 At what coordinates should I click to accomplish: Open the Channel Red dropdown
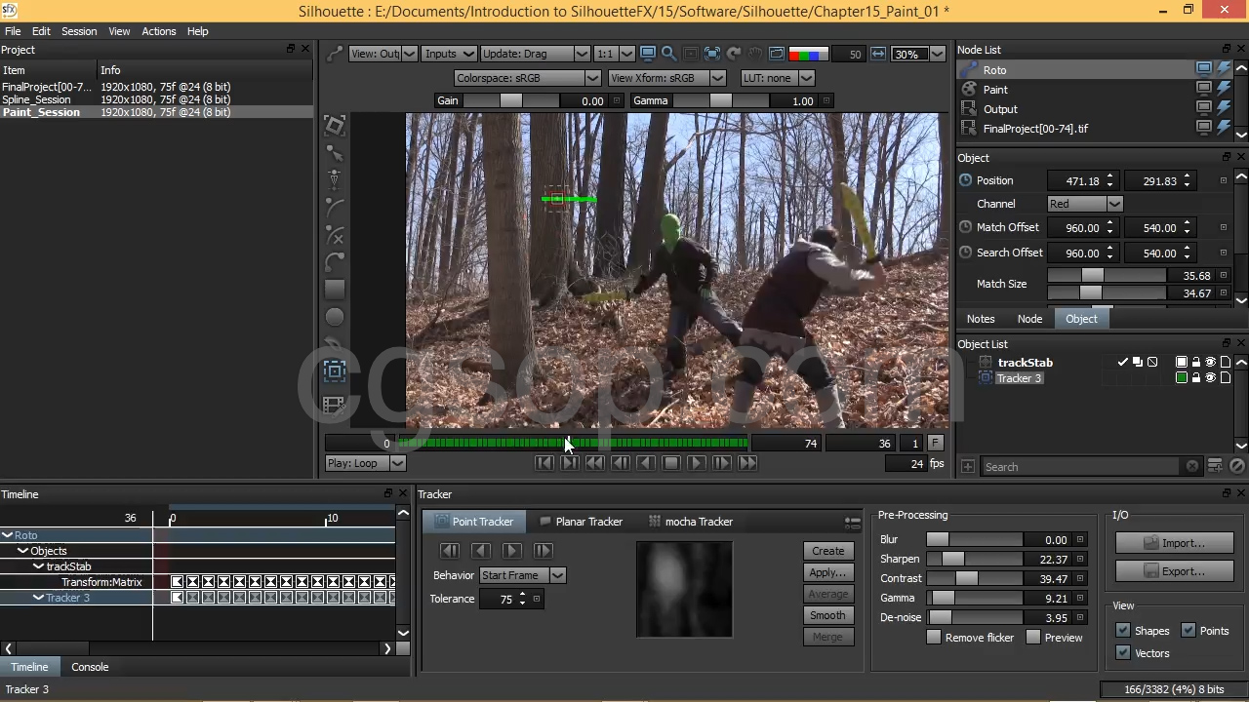[x=1085, y=204]
